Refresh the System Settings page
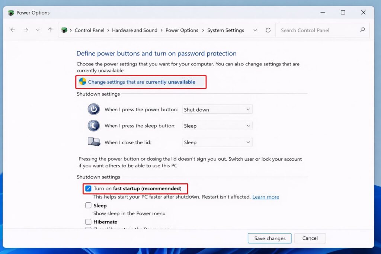The image size is (381, 254). [x=268, y=30]
